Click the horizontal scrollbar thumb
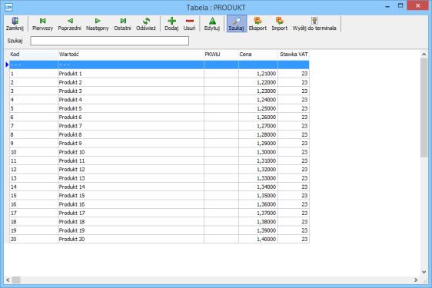This screenshot has height=288, width=432. pos(16,280)
